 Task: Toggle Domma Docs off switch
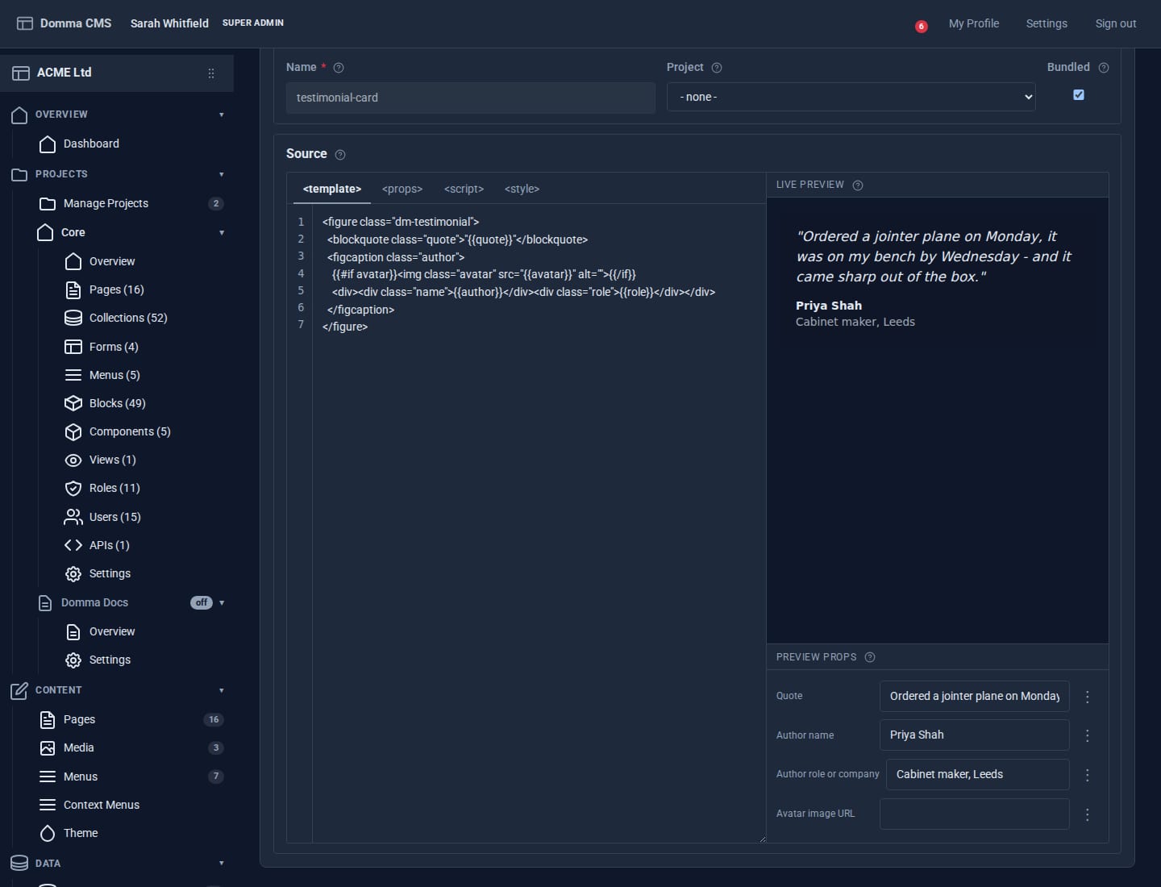pos(202,603)
